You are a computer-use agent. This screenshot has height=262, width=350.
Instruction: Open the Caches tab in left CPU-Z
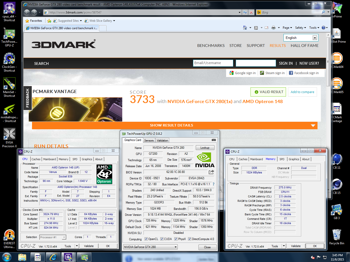(36, 159)
